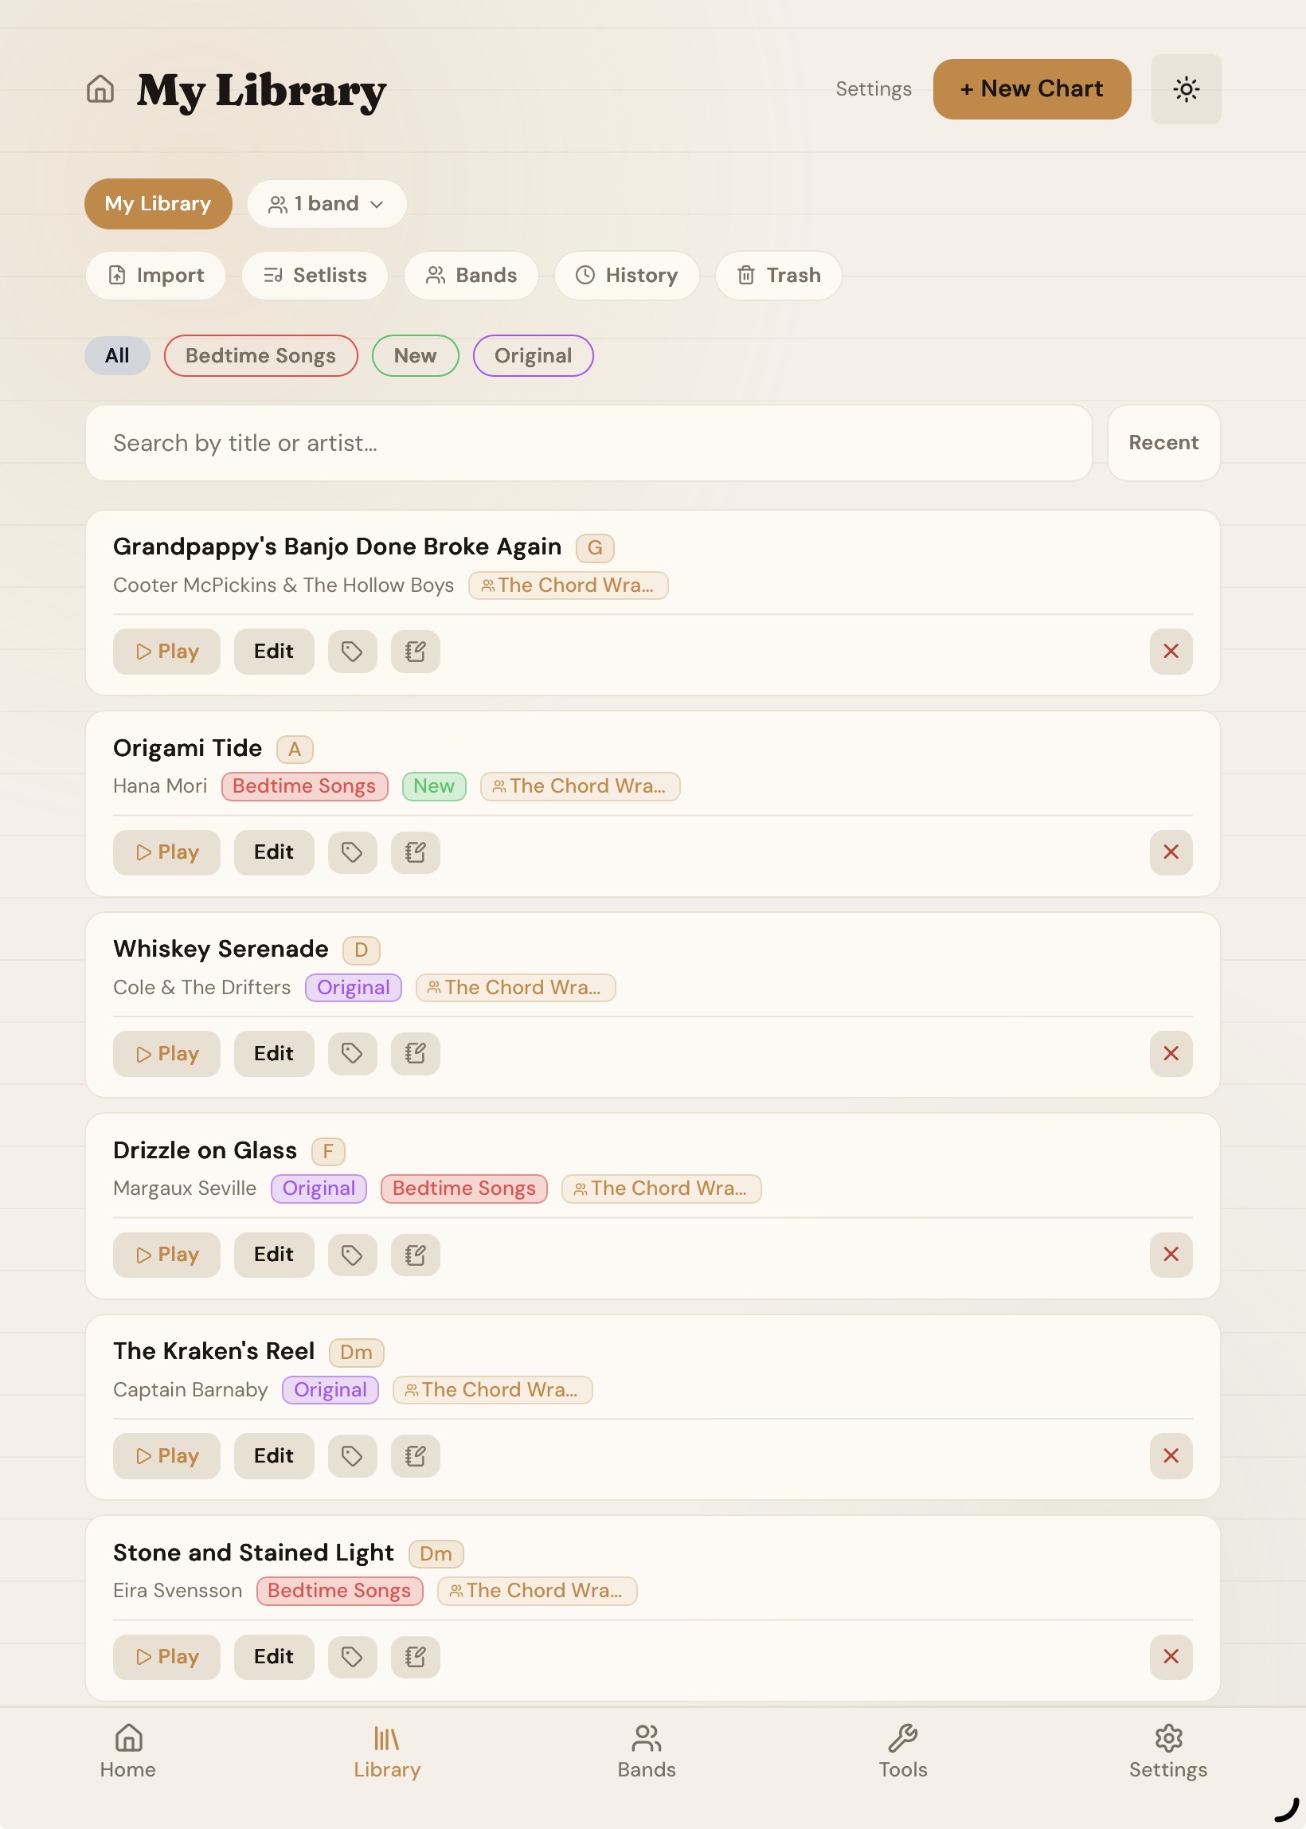
Task: Switch to the My Library tab
Action: (158, 203)
